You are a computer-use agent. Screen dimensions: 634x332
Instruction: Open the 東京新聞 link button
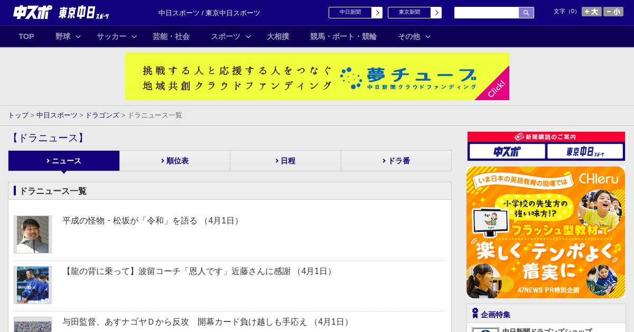point(409,13)
